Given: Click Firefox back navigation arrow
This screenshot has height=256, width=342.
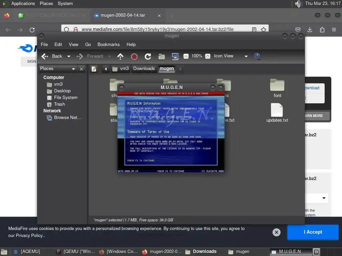Looking at the screenshot, I should point(8,30).
